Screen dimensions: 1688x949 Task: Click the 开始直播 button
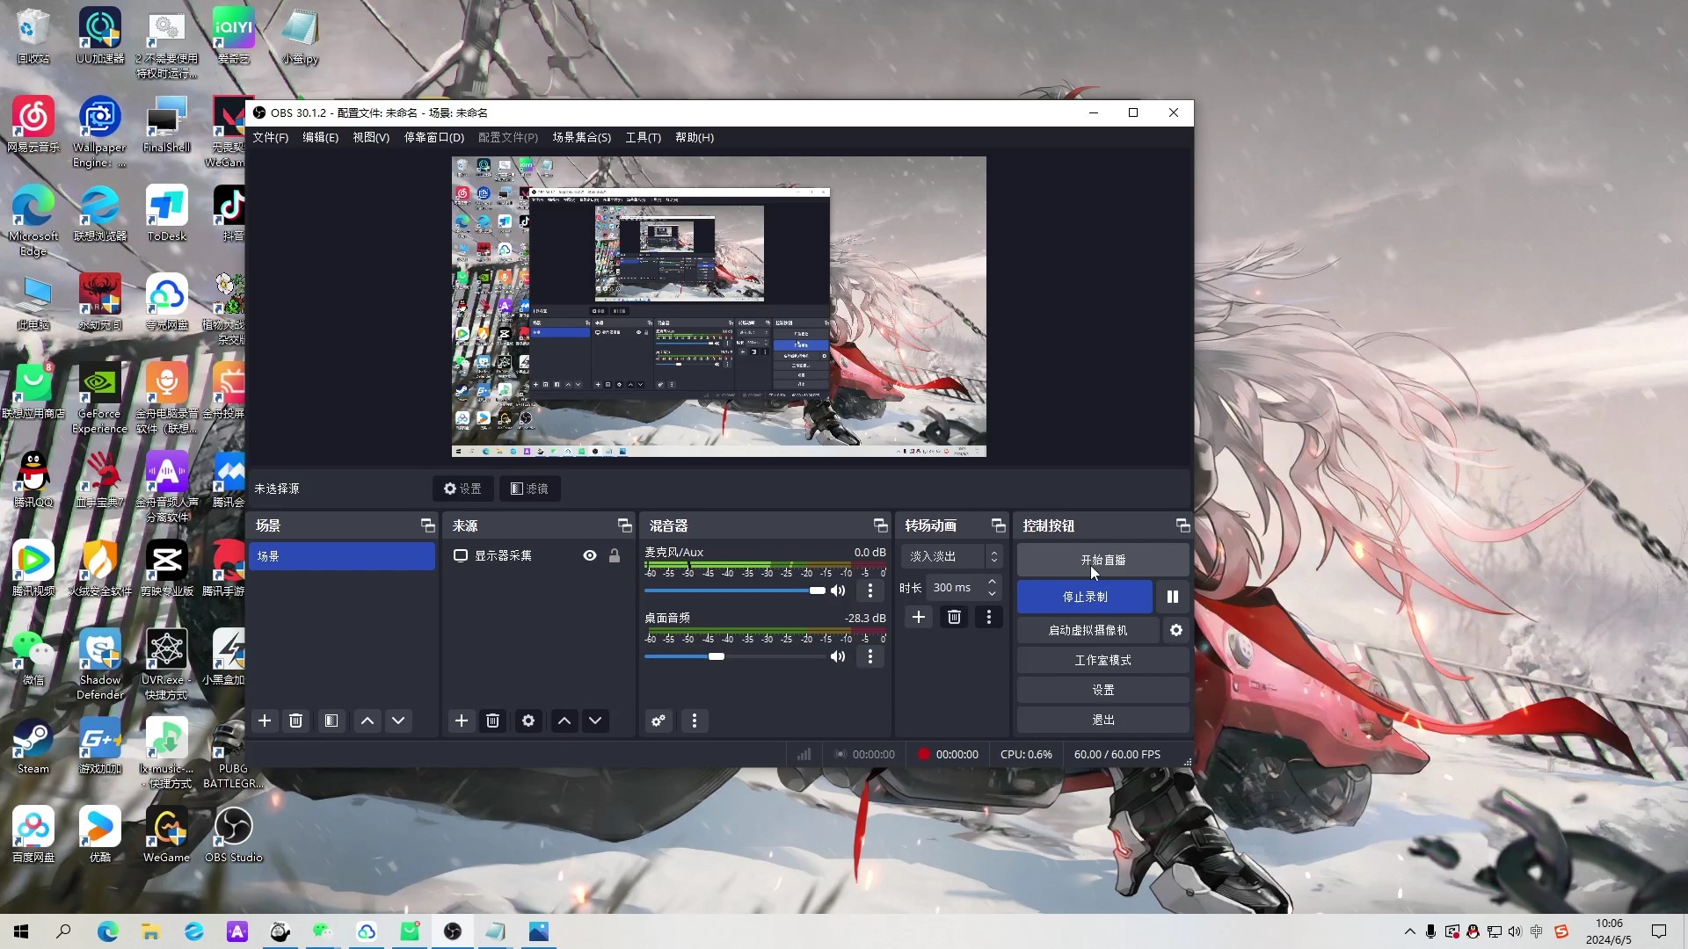pyautogui.click(x=1103, y=560)
